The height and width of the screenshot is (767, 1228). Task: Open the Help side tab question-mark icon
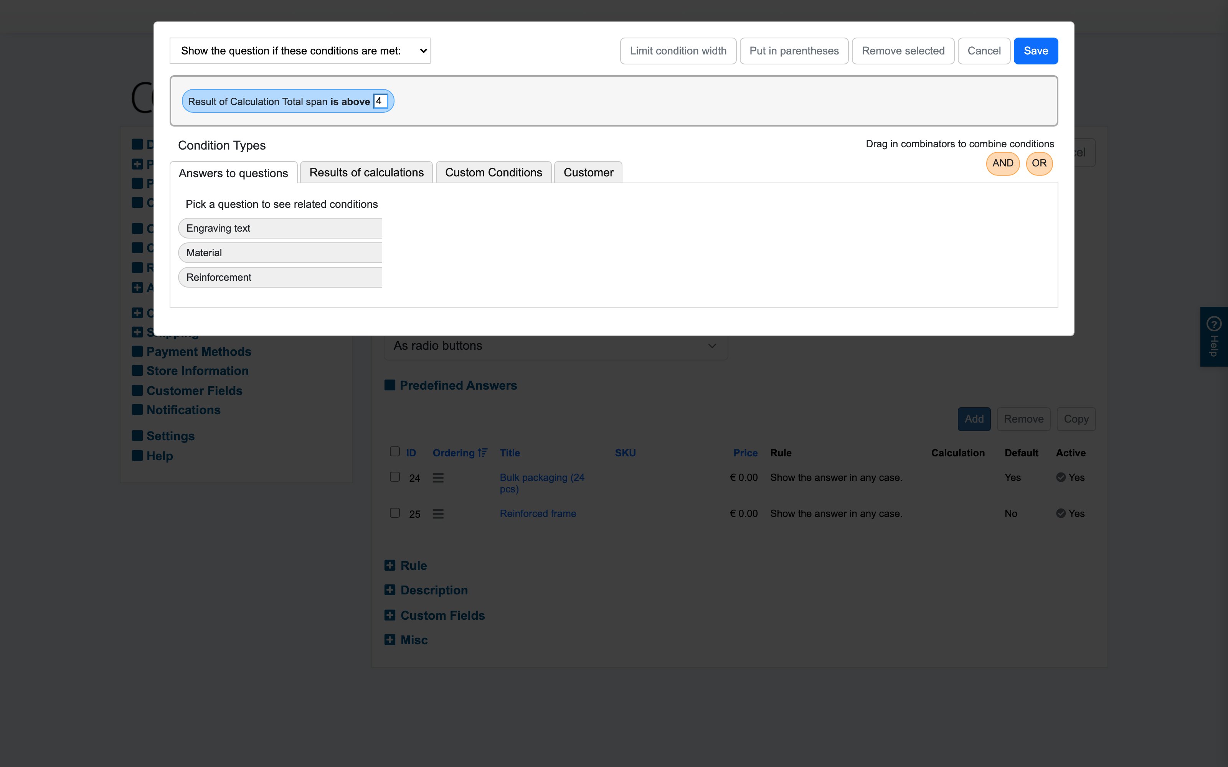tap(1214, 324)
